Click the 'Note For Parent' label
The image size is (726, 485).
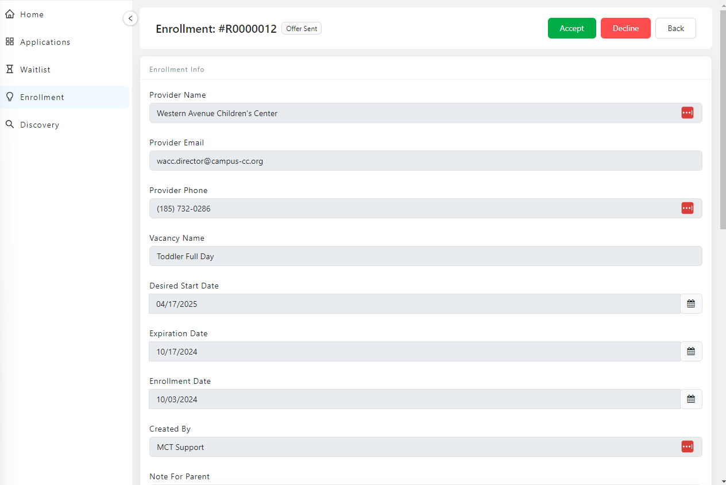click(179, 476)
